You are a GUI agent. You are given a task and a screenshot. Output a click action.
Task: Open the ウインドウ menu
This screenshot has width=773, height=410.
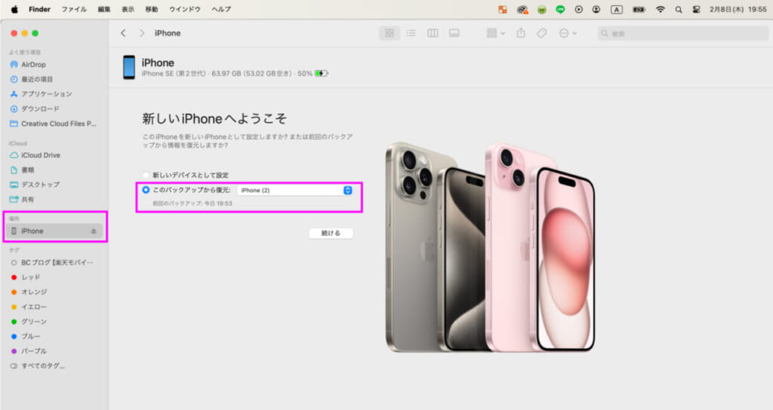[185, 9]
